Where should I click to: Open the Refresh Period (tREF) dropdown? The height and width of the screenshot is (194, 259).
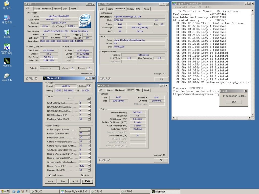pos(89,166)
